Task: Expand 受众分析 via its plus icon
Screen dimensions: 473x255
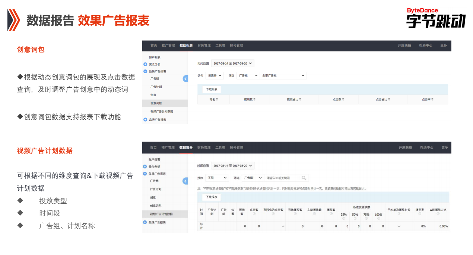Action: (145, 64)
